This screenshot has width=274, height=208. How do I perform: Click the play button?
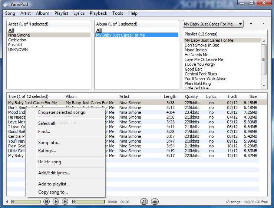coord(56,202)
